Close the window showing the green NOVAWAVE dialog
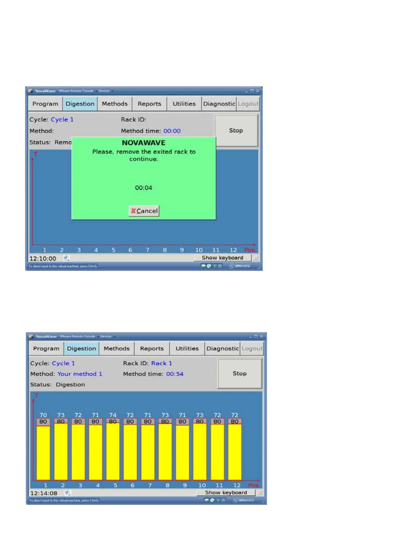This screenshot has height=541, width=418. click(257, 91)
